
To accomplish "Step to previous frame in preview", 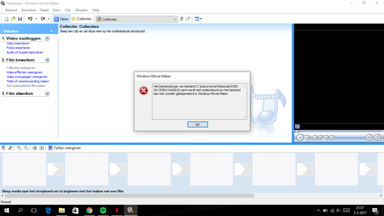I will pyautogui.click(x=321, y=138).
